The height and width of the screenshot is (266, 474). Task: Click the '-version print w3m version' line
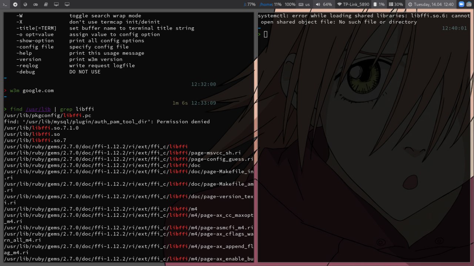pos(69,59)
